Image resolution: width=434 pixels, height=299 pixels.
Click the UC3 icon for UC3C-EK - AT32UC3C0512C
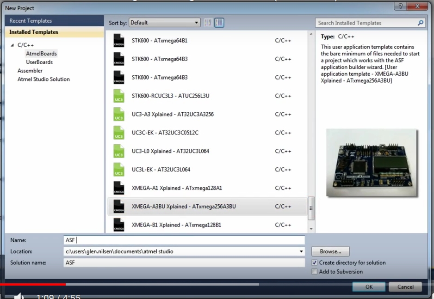pos(119,133)
